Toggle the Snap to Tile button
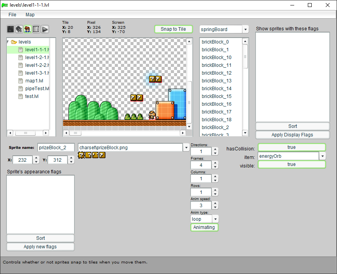The width and height of the screenshot is (337, 274). [x=173, y=29]
